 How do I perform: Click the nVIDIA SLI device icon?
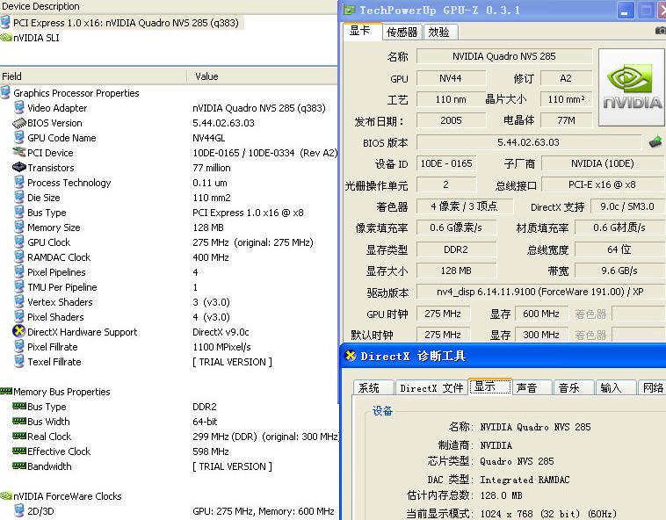pyautogui.click(x=6, y=38)
